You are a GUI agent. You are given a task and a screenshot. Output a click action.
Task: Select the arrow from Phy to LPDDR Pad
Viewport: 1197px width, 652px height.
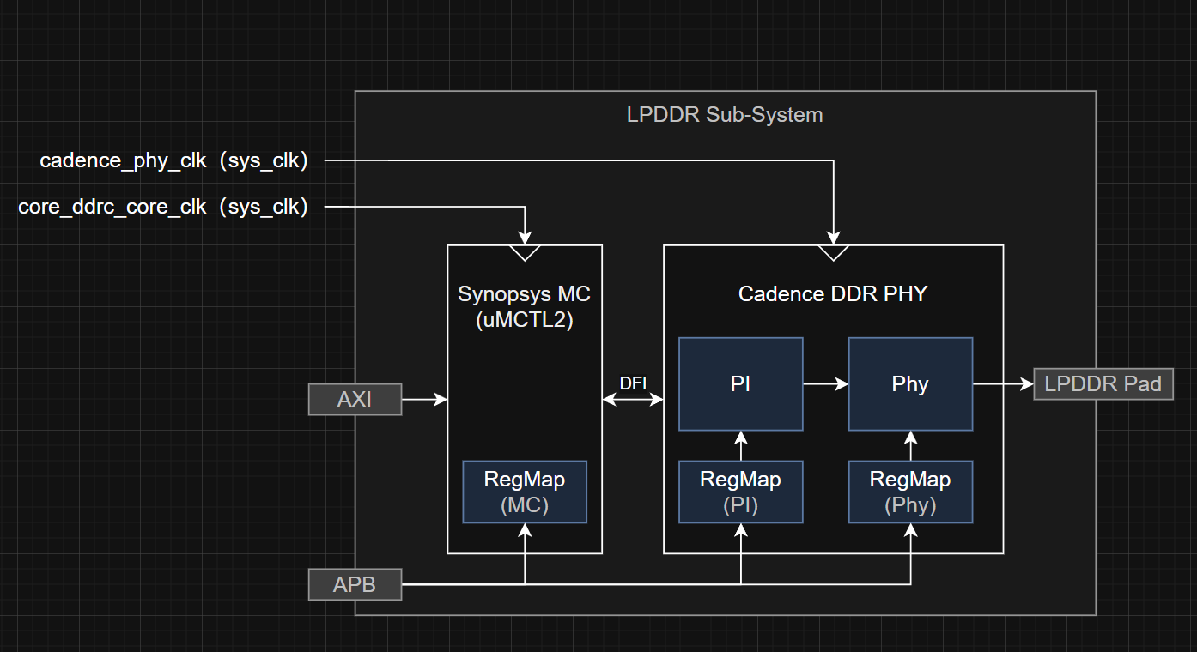click(1003, 384)
